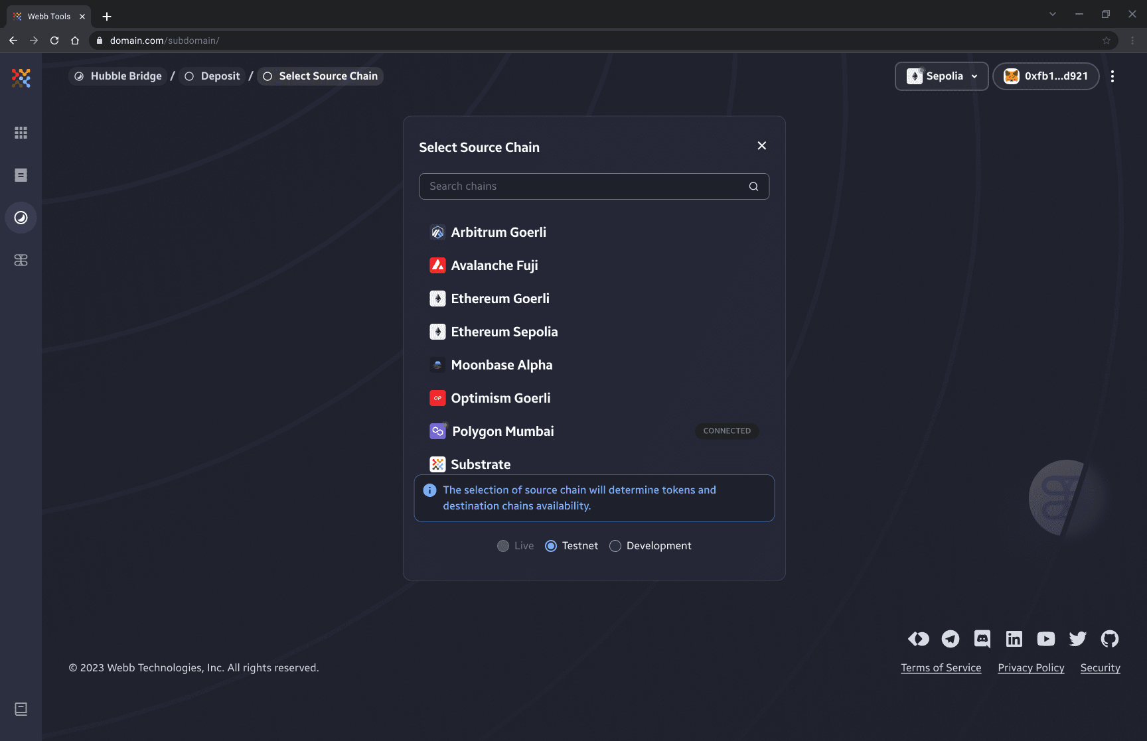
Task: Open Security link in footer
Action: pos(1100,668)
